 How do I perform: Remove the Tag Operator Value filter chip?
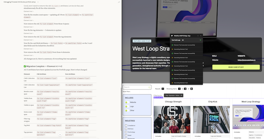click(181, 95)
